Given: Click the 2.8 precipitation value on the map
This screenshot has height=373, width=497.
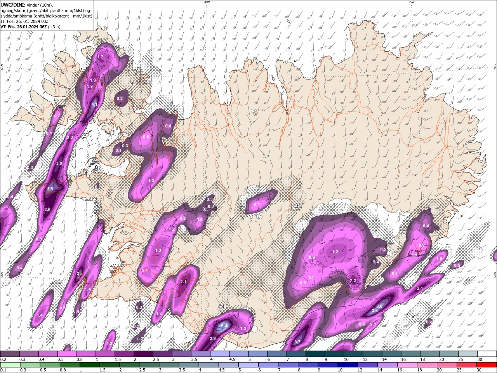Looking at the screenshot, I should pos(213,339).
